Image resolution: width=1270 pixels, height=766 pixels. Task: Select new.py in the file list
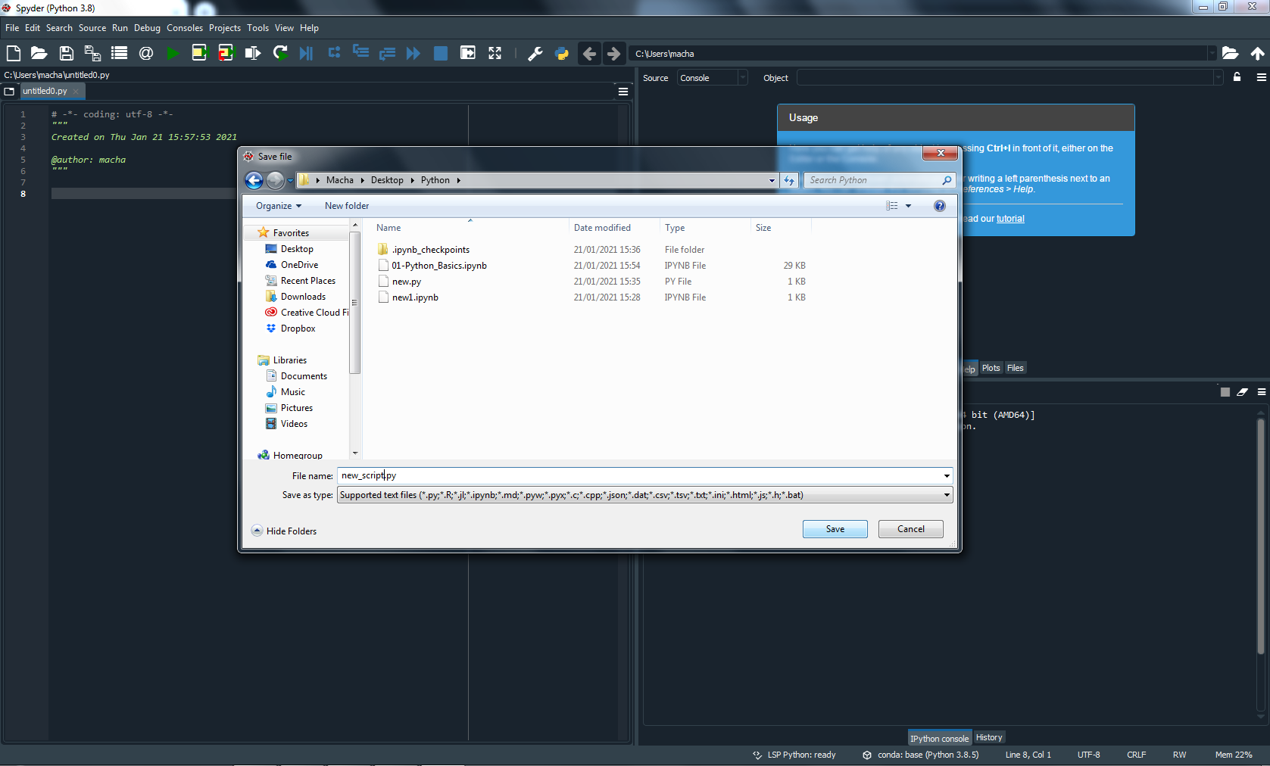[x=407, y=282]
